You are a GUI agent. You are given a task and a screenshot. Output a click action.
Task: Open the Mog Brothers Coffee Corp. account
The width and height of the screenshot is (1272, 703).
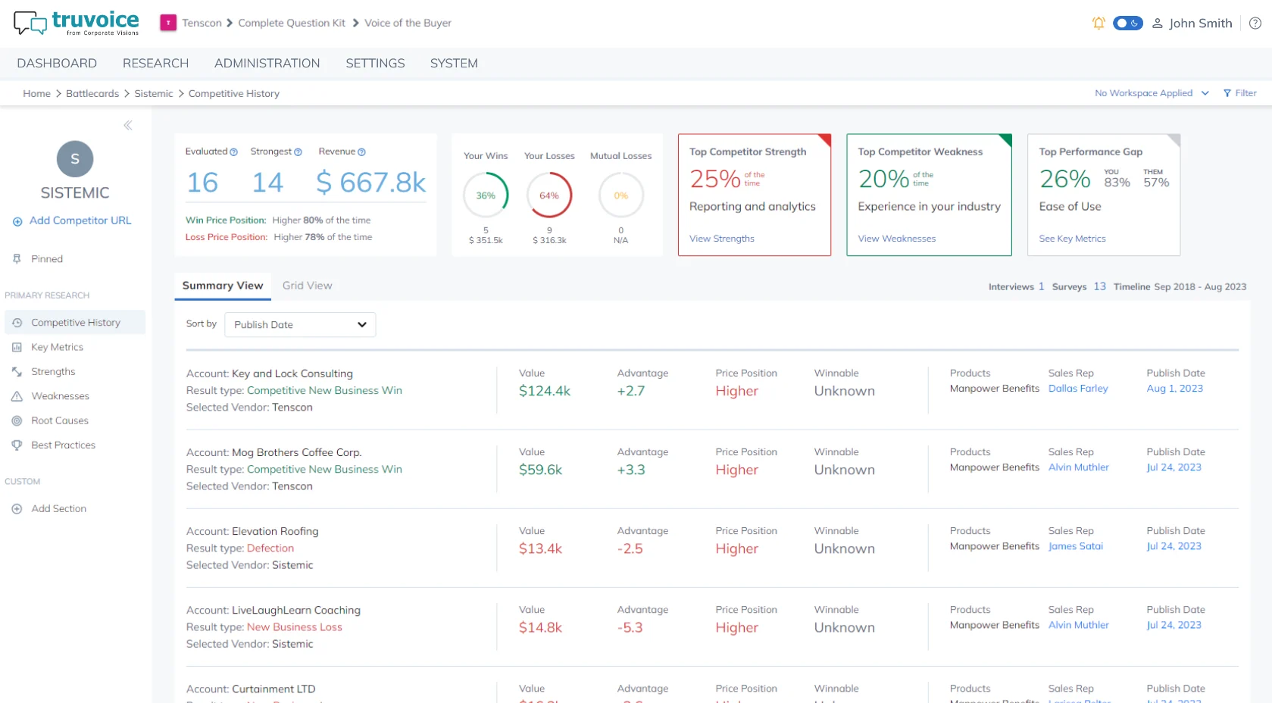click(296, 452)
